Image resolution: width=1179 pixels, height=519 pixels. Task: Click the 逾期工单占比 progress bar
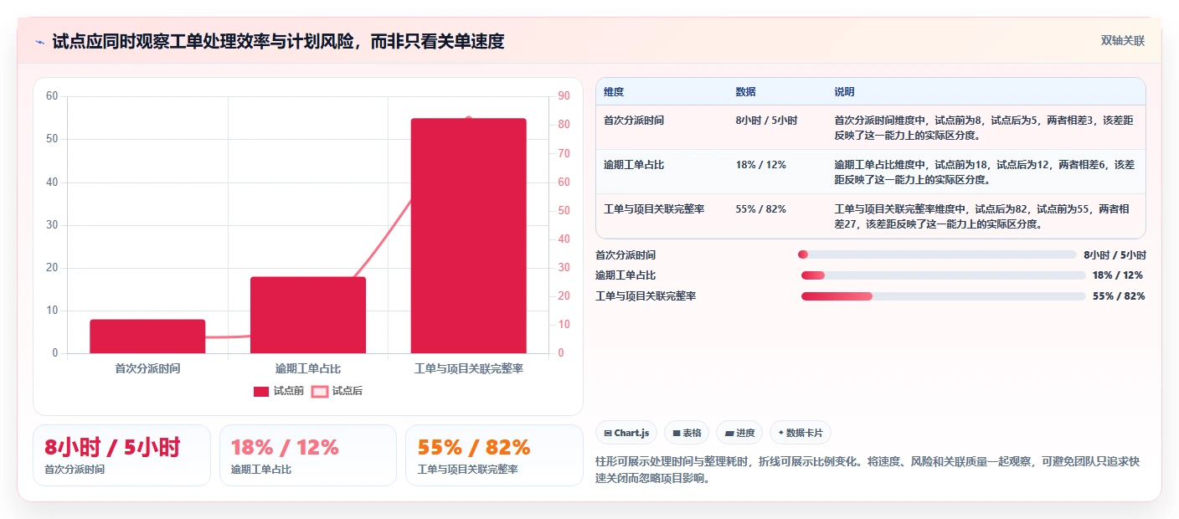(x=944, y=275)
